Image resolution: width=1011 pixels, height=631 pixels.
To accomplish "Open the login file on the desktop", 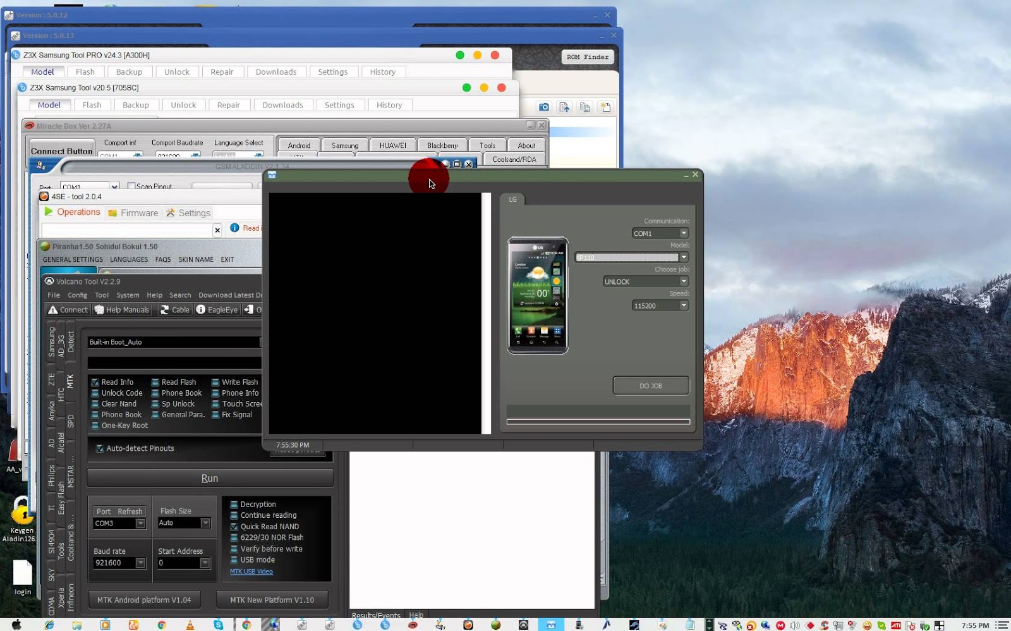I will 23,577.
